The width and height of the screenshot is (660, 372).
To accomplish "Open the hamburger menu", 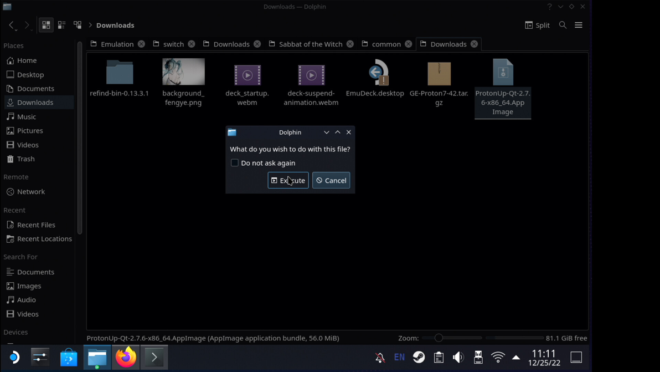I will pos(579,26).
